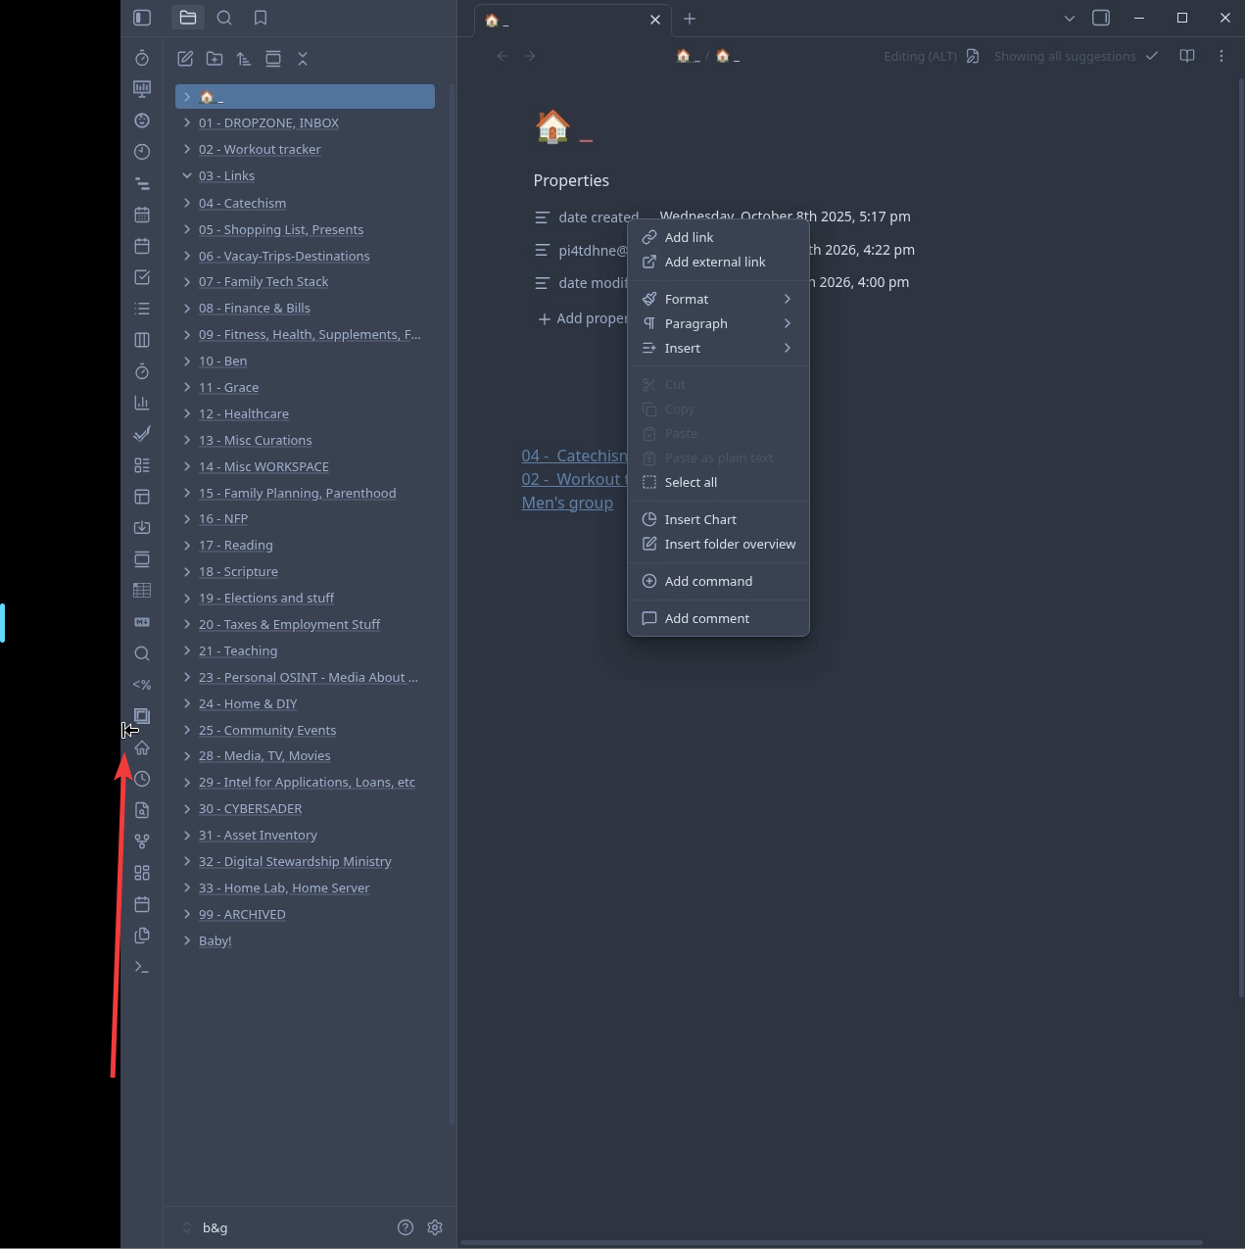
Task: Click the file explorer vertical scrollbar
Action: (x=452, y=588)
